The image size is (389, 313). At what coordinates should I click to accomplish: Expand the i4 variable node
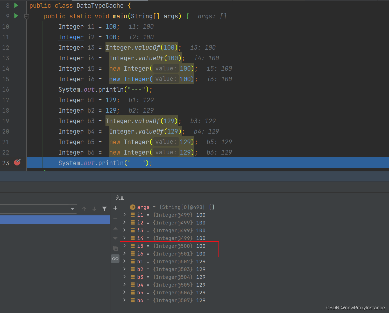pos(125,238)
